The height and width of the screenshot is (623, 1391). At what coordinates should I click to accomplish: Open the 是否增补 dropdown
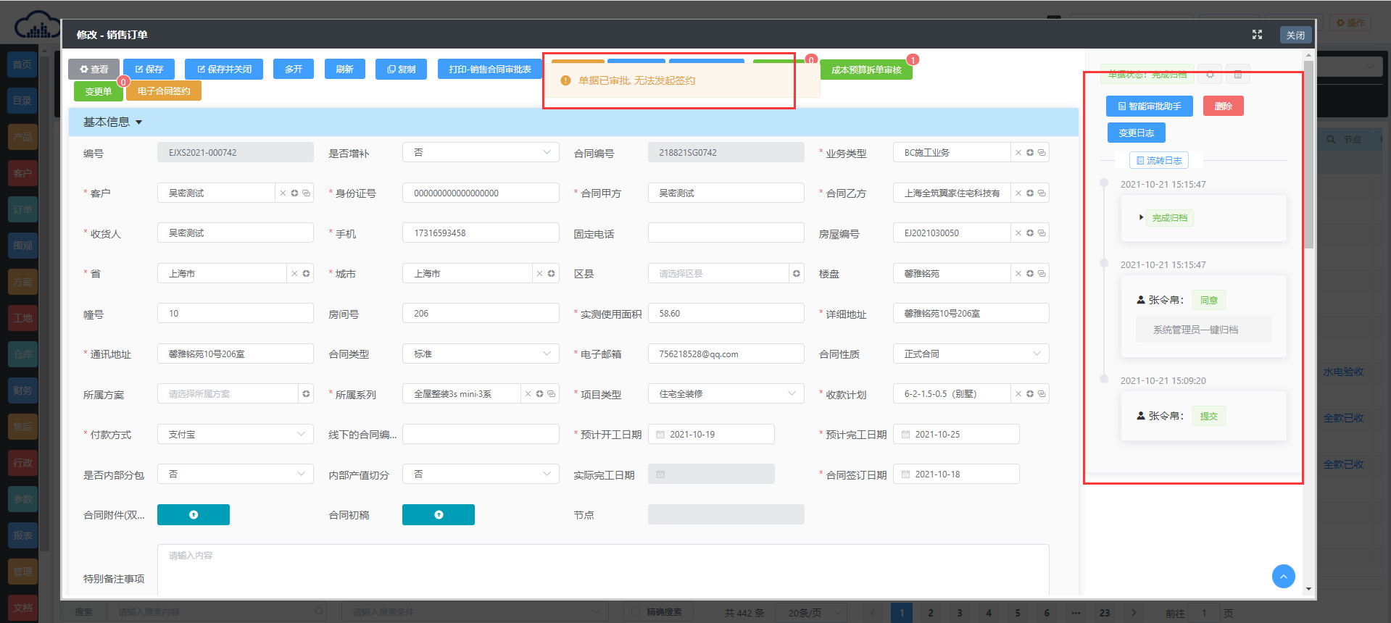point(547,152)
